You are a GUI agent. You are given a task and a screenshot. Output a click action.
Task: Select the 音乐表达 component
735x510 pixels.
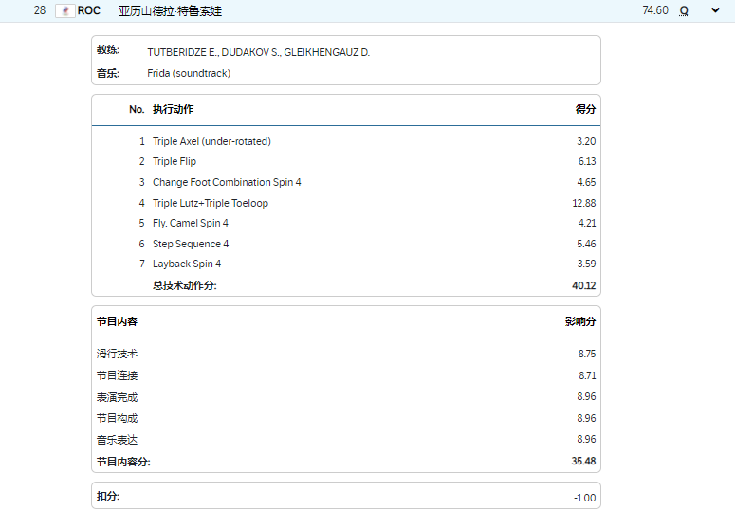pos(118,440)
